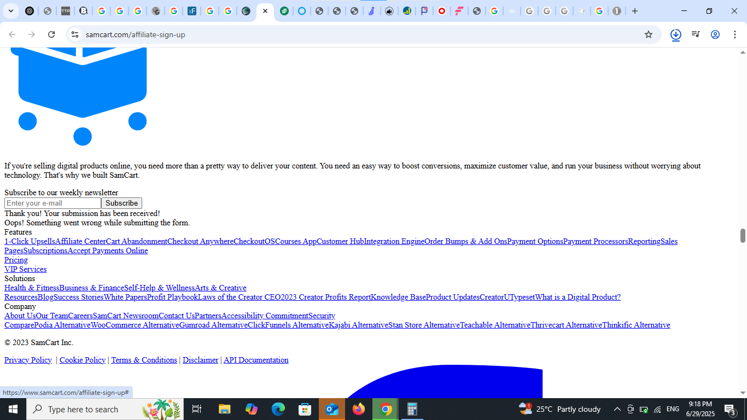Screen dimensions: 747x420
Task: Open the Success Stories link
Action: point(78,297)
